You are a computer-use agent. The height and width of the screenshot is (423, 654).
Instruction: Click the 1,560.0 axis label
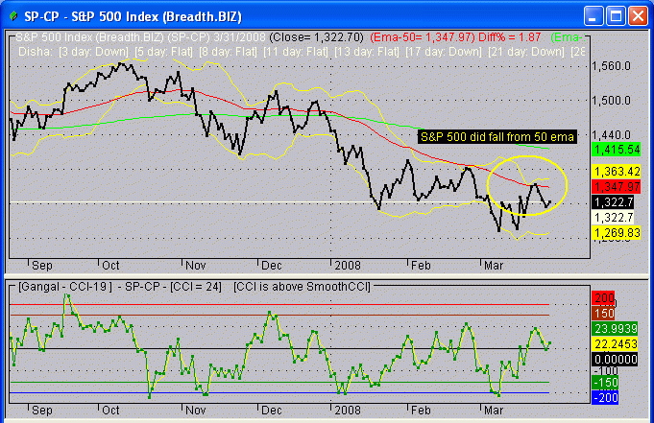611,66
